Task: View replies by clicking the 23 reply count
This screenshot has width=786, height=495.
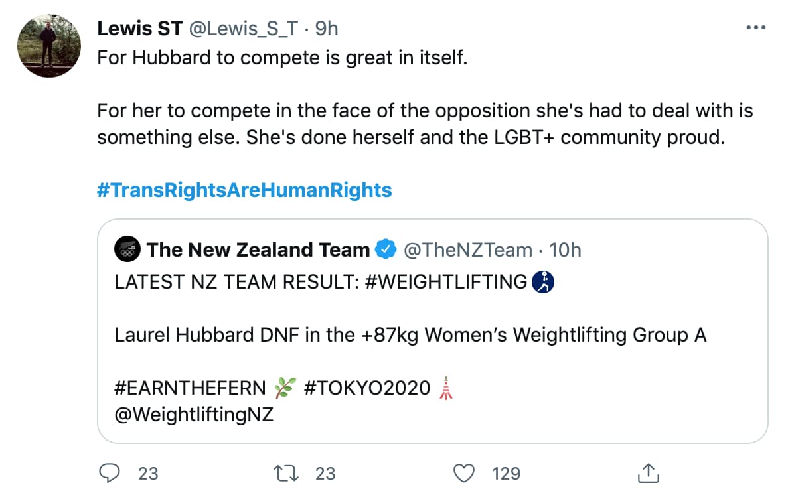Action: pos(147,474)
